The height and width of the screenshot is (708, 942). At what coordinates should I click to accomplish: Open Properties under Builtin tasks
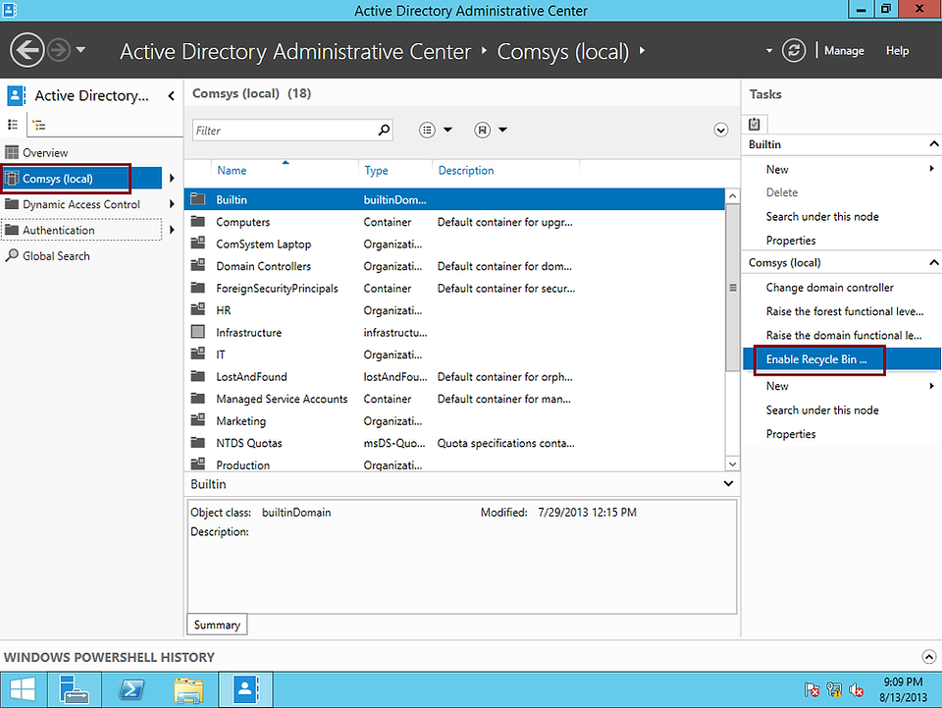[x=791, y=241]
